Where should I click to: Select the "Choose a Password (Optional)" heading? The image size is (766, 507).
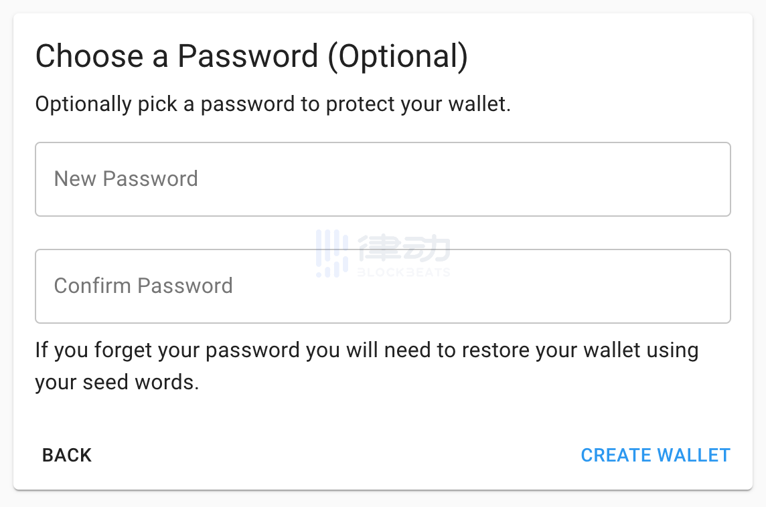tap(251, 57)
